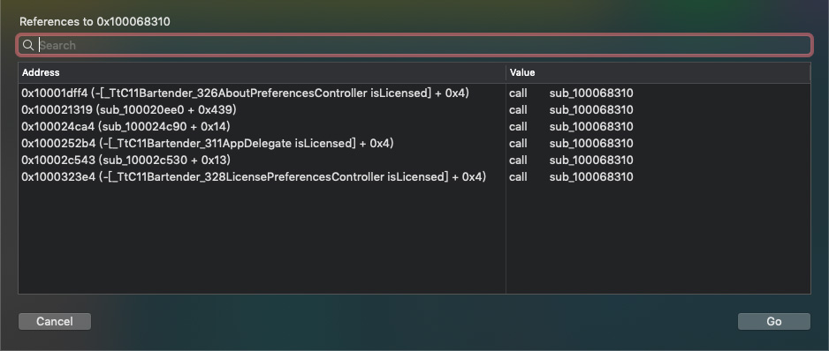
Task: Click the Address column header
Action: click(x=262, y=72)
